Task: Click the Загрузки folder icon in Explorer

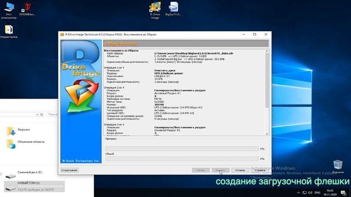Action: pyautogui.click(x=10, y=131)
